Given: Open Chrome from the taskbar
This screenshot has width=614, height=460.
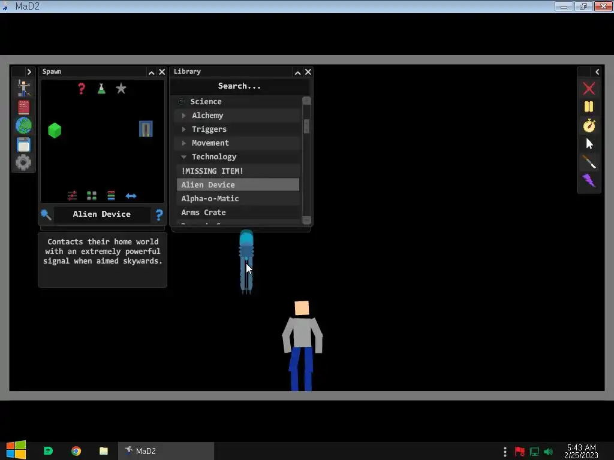Looking at the screenshot, I should (76, 451).
